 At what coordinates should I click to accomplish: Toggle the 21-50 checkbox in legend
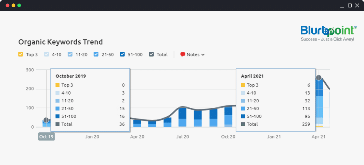pos(96,54)
